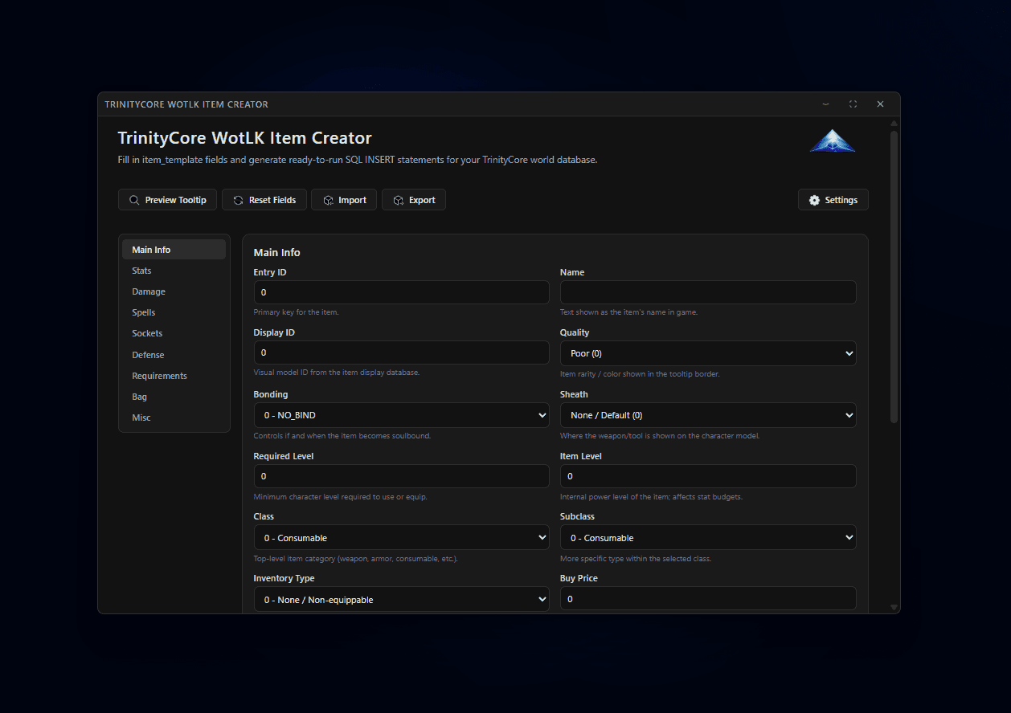Click the circular arrows icon on Reset Fields
The width and height of the screenshot is (1011, 713).
click(x=238, y=200)
